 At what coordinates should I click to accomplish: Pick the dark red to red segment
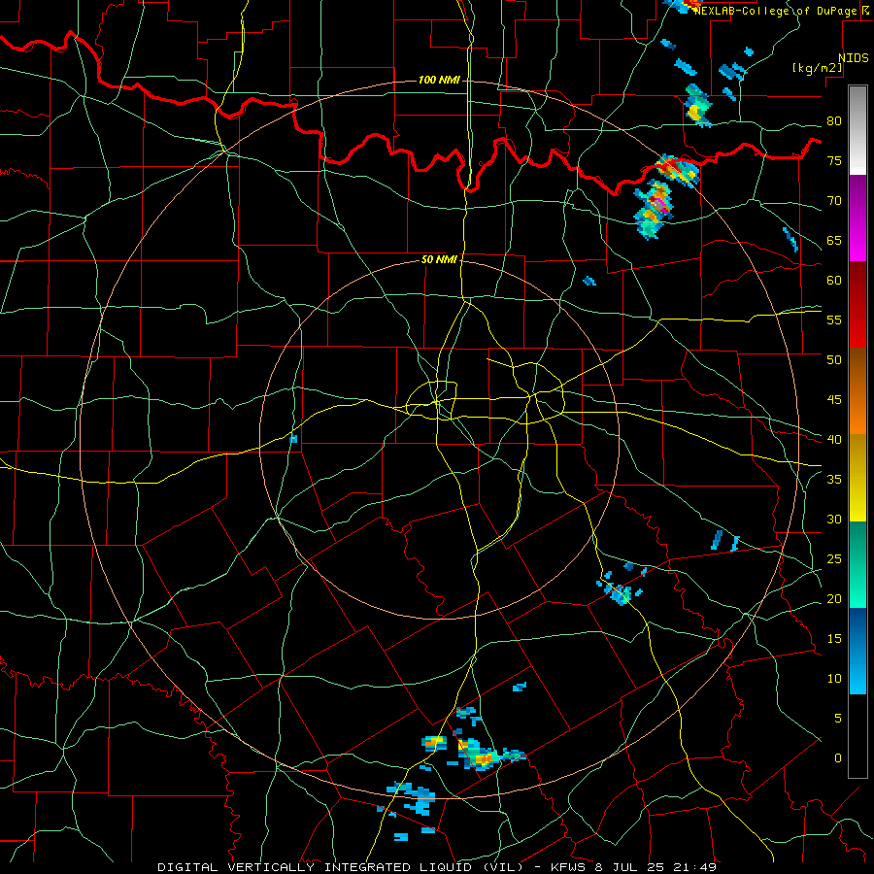tap(857, 304)
